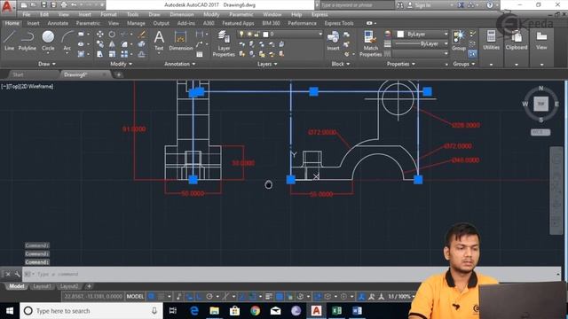Open the Utilities panel button
Screen dimensions: 568x319
pyautogui.click(x=491, y=40)
